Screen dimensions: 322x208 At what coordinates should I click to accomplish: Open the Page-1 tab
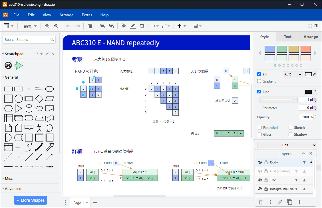click(80, 203)
